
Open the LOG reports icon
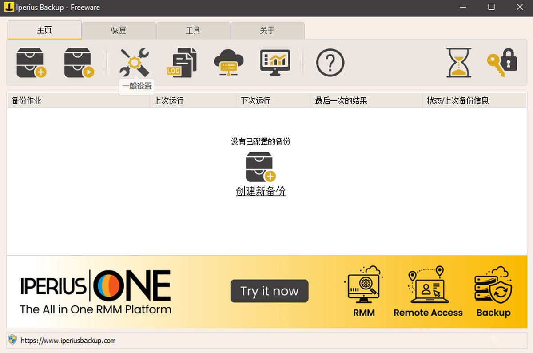182,63
